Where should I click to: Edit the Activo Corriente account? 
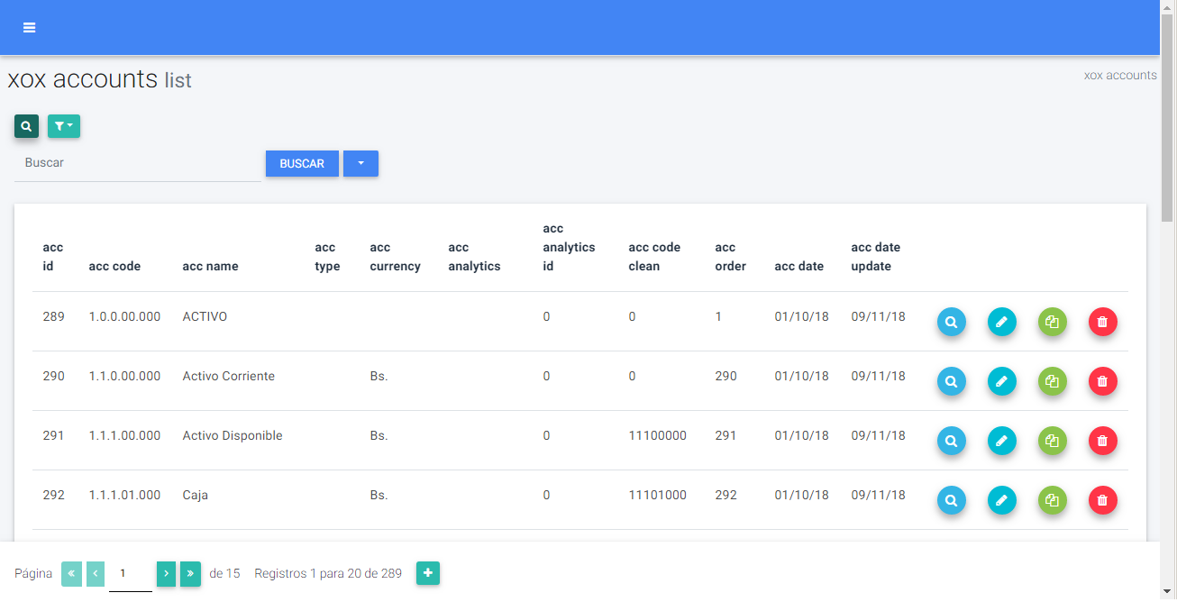tap(1001, 381)
